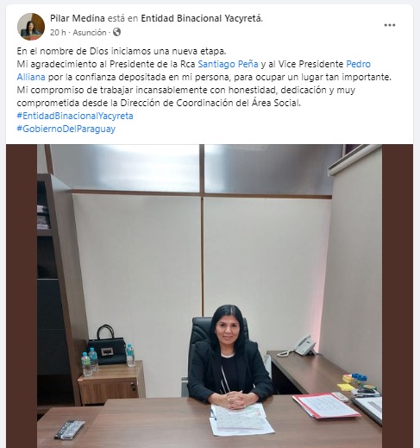Open the post options three-dots menu
This screenshot has width=420, height=448.
pyautogui.click(x=390, y=25)
